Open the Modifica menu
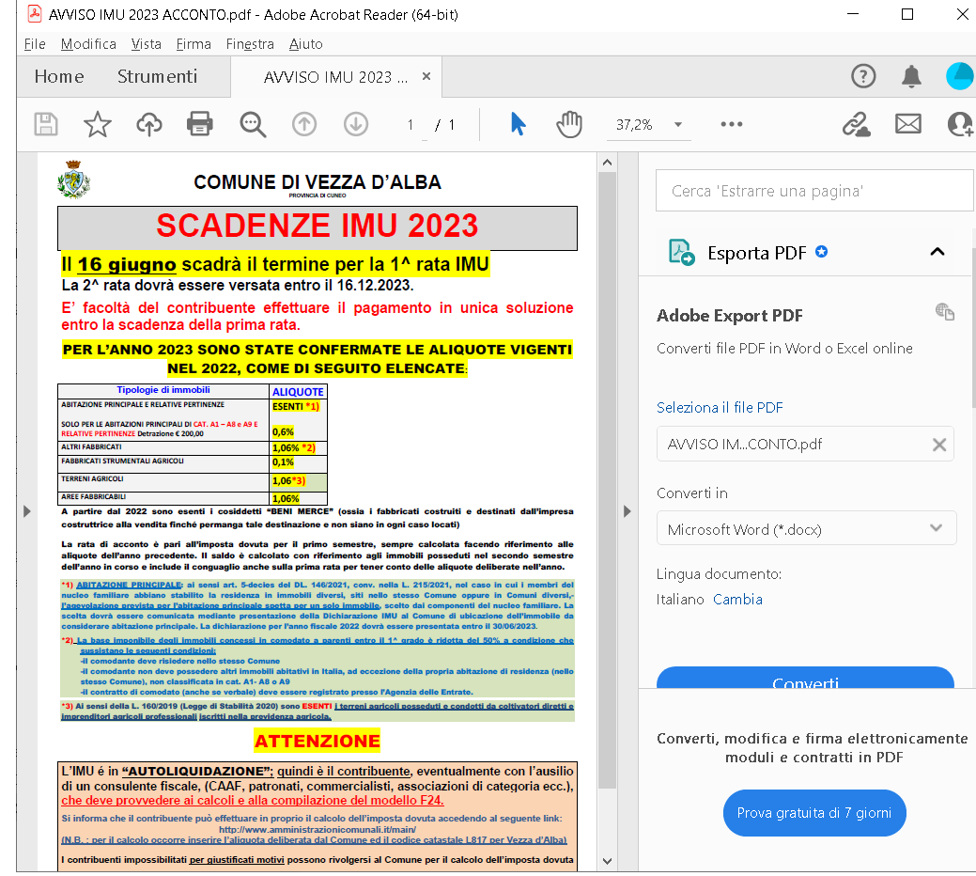Screen dimensions: 976x876 pyautogui.click(x=88, y=44)
